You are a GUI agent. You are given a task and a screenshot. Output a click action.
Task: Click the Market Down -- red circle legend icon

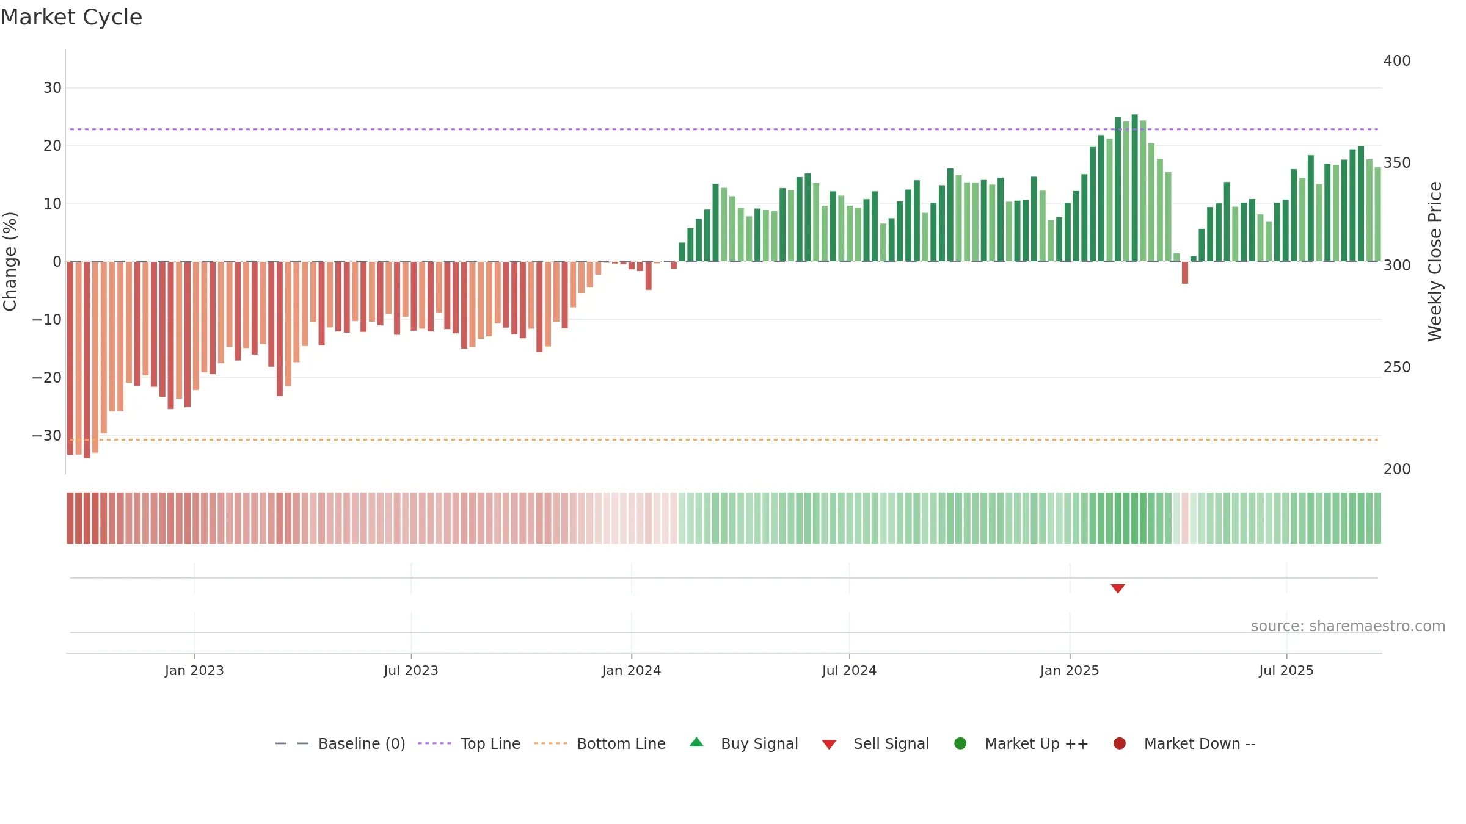(1120, 743)
